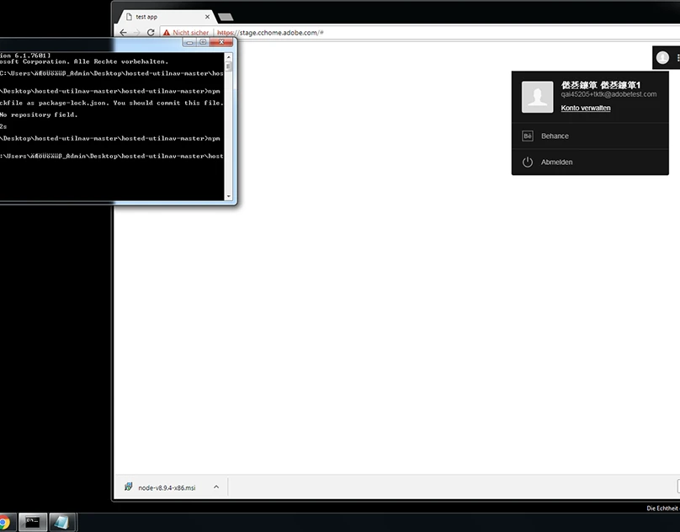This screenshot has height=532, width=680.
Task: Switch to Command Prompt in the taskbar
Action: click(x=33, y=522)
